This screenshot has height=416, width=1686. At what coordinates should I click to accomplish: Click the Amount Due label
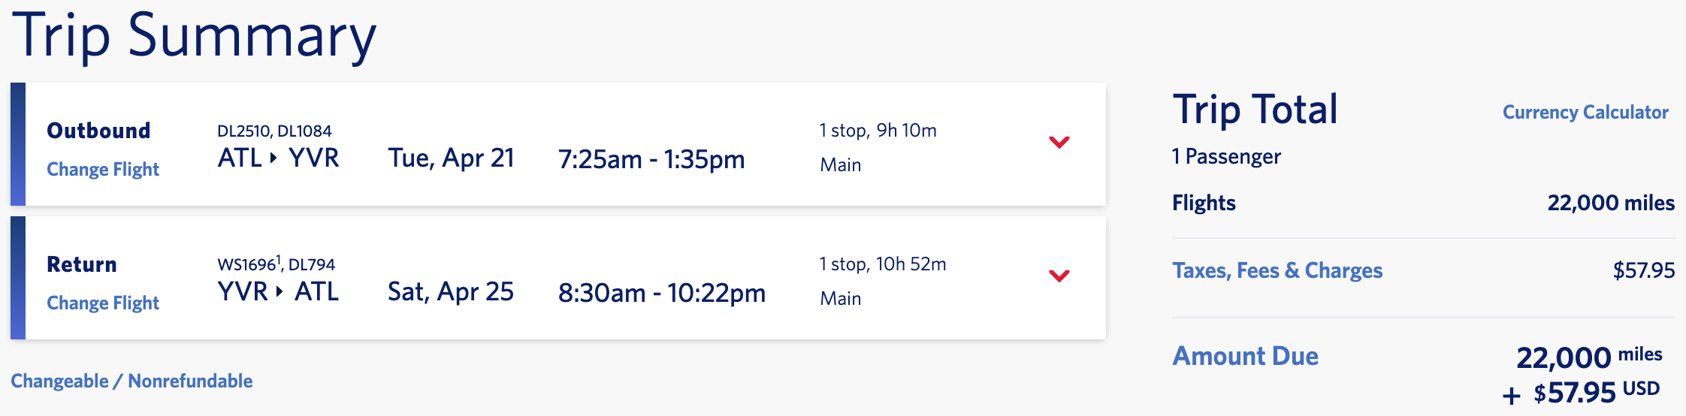tap(1245, 356)
